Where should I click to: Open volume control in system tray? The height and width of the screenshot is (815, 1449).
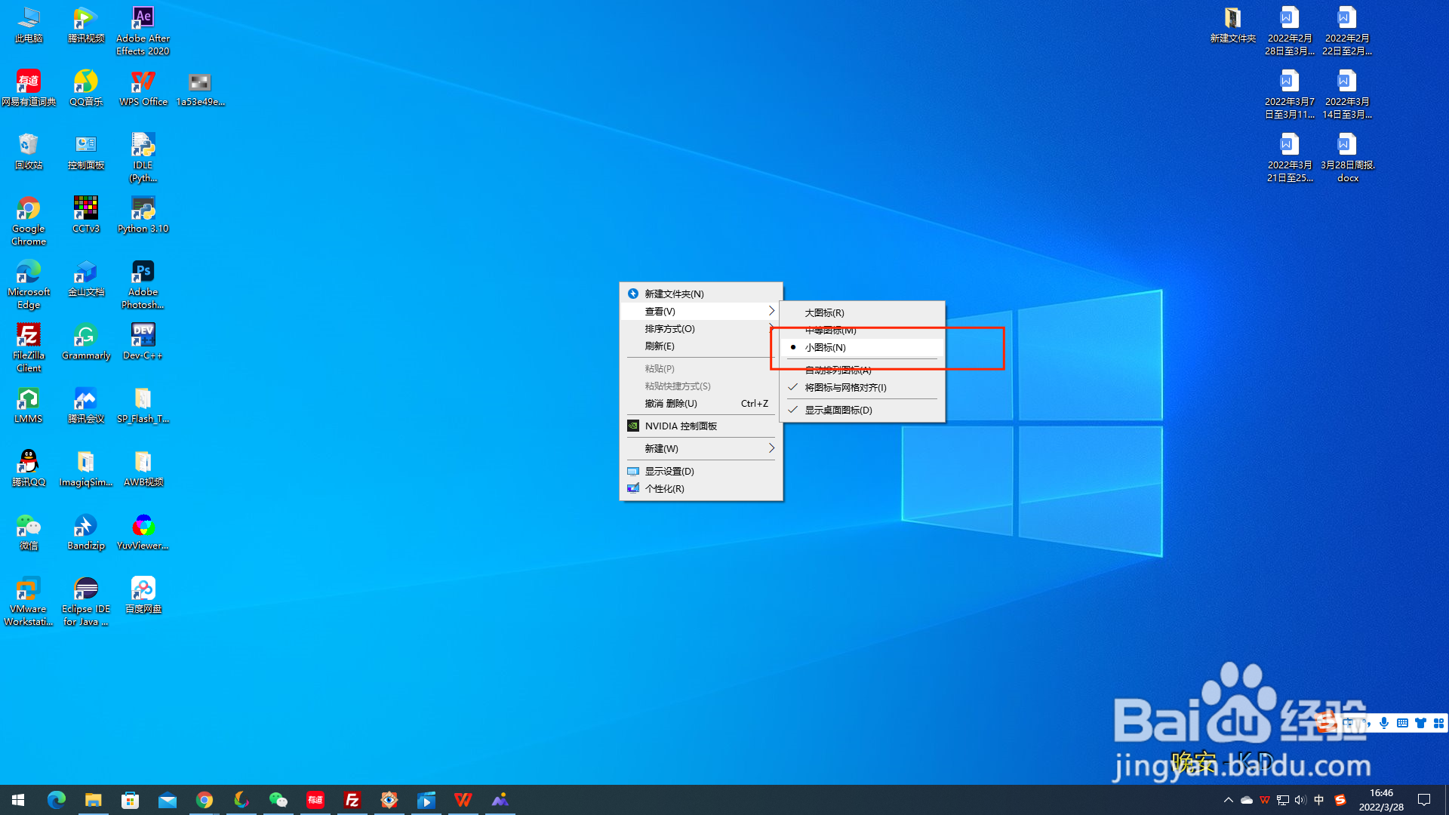pyautogui.click(x=1300, y=800)
